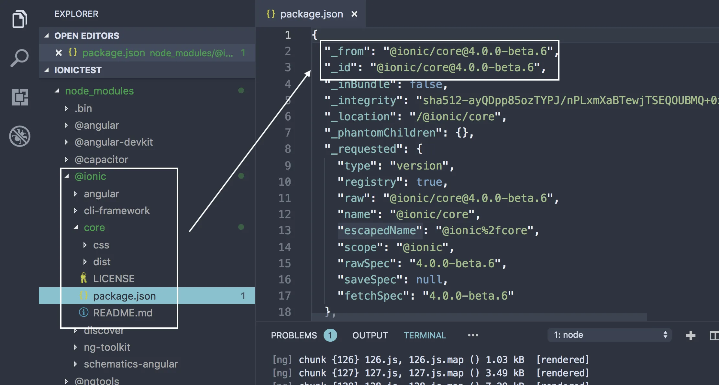
Task: Select package.json in the file tree
Action: [124, 296]
